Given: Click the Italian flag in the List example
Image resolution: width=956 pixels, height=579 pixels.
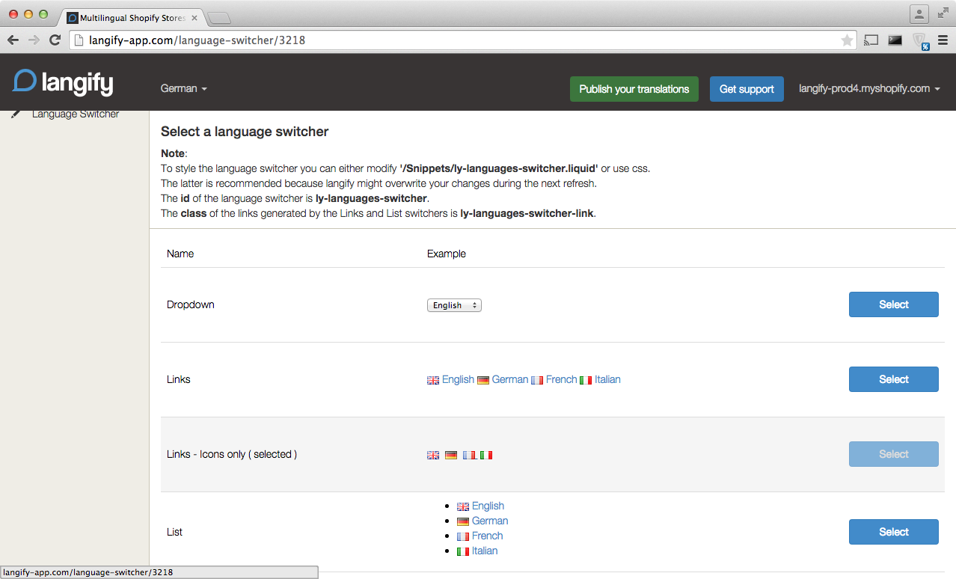Looking at the screenshot, I should pyautogui.click(x=462, y=551).
